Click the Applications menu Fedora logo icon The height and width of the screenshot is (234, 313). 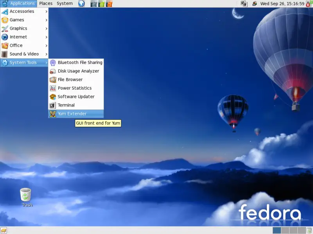click(x=5, y=4)
